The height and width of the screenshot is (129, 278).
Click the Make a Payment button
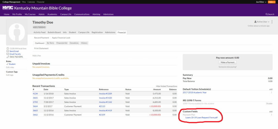(228, 62)
